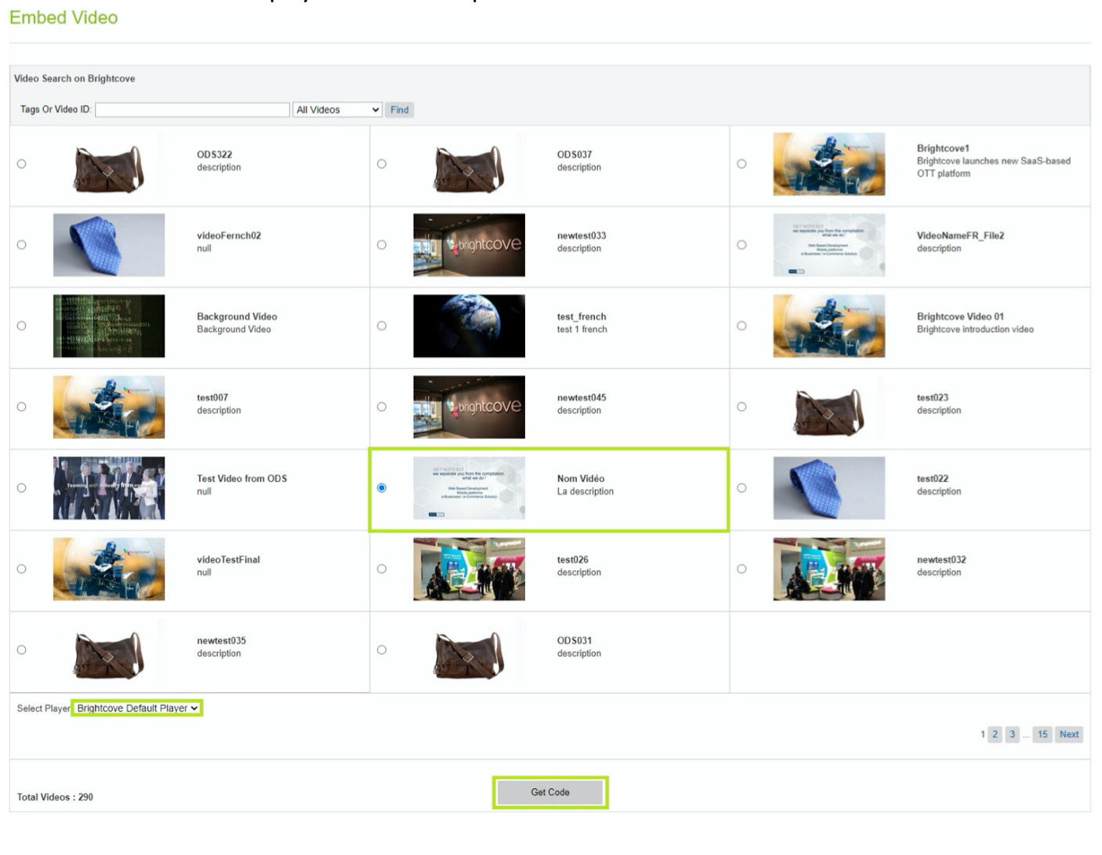Viewport: 1102px width, 855px height.
Task: Select the radio button for newtest035
Action: 22,648
